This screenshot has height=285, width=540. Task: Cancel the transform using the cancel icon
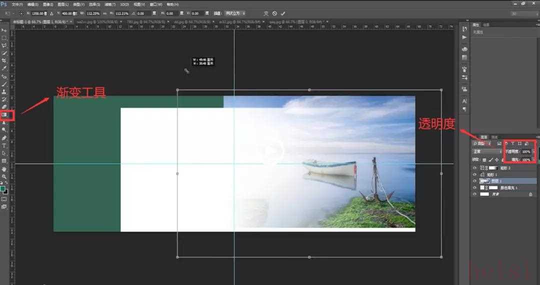[274, 13]
